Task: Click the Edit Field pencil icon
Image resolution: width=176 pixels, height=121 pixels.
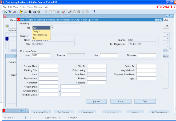Action: (70, 12)
